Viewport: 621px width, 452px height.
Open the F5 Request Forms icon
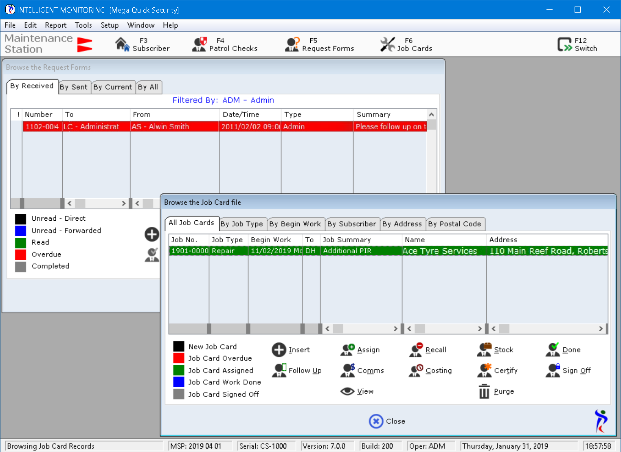coord(292,44)
